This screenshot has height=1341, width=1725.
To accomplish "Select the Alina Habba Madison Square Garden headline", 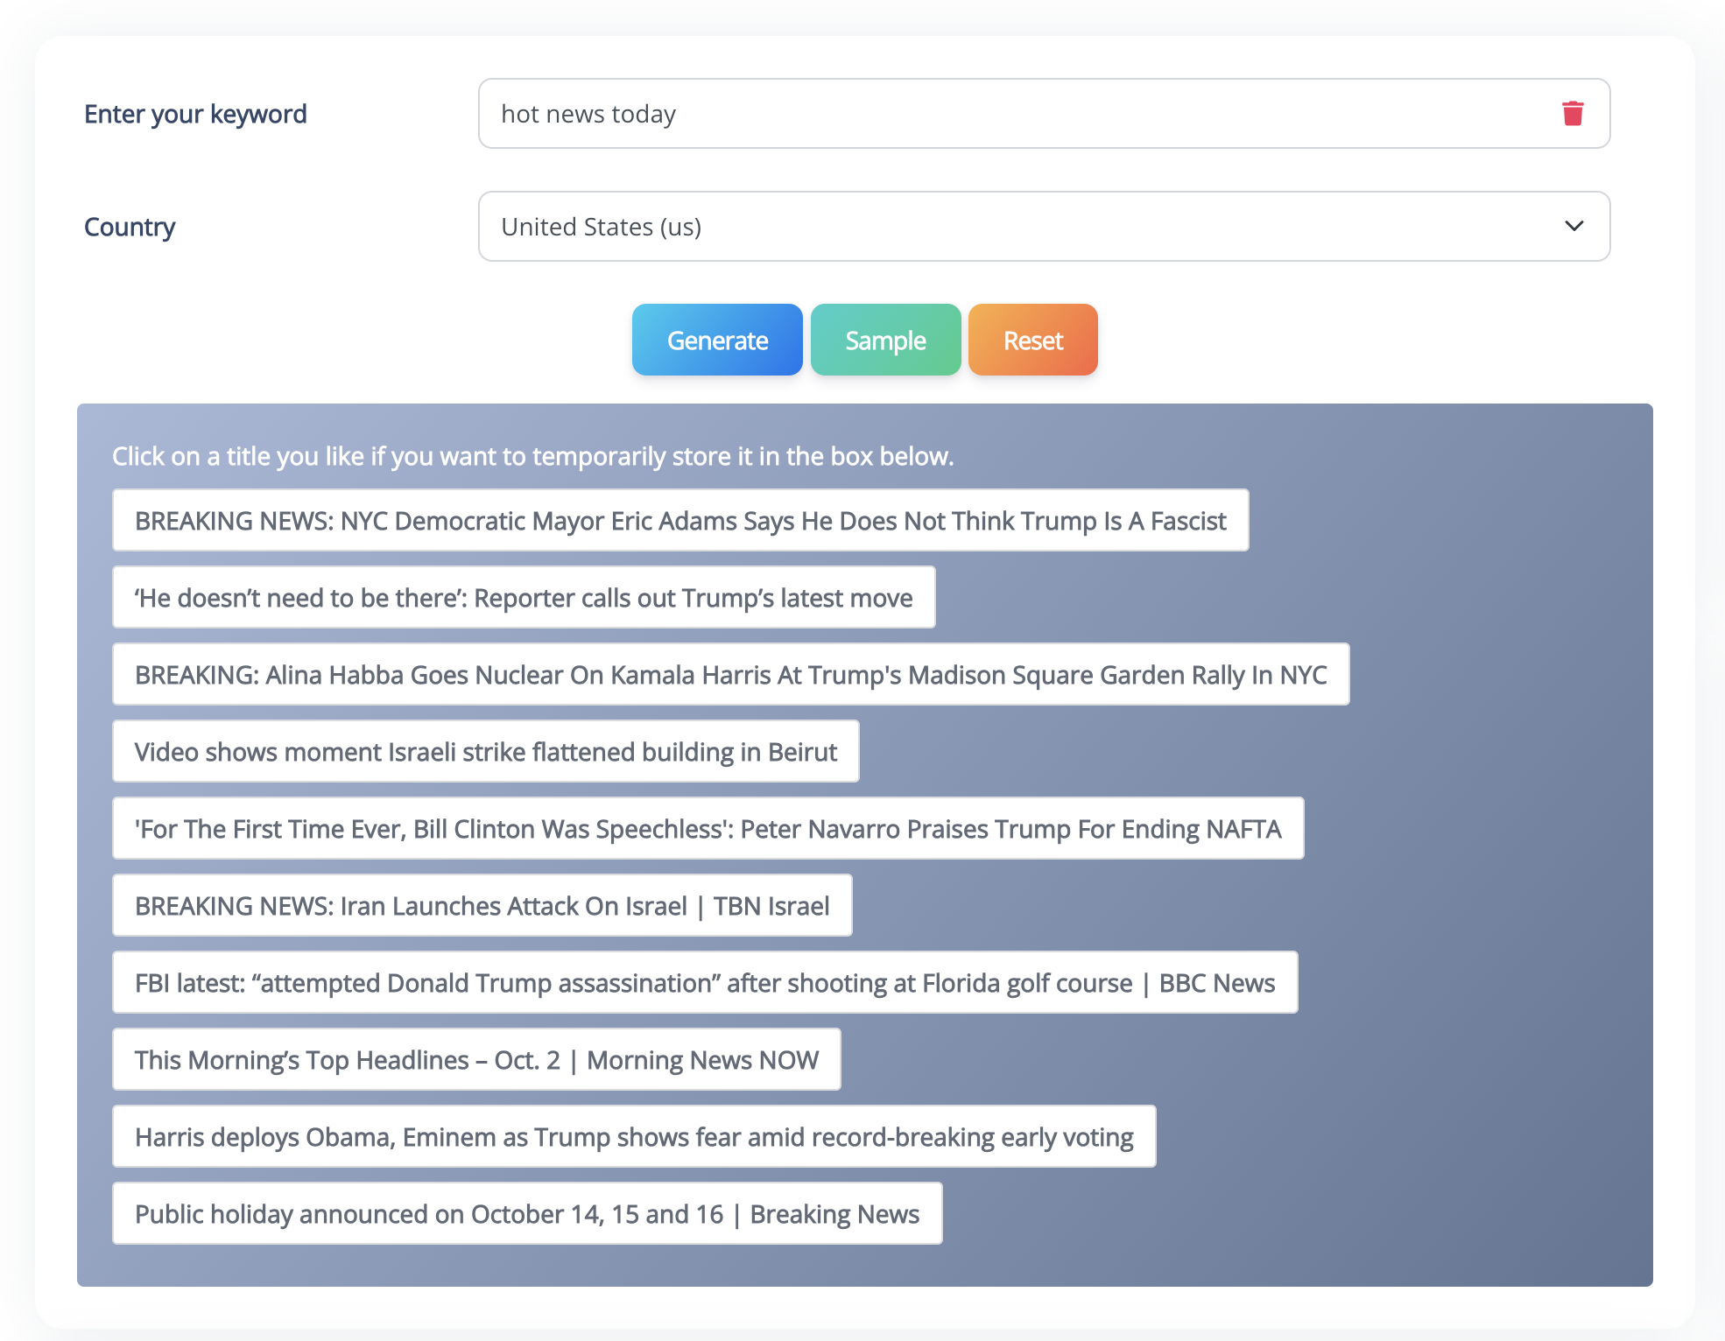I will 730,674.
